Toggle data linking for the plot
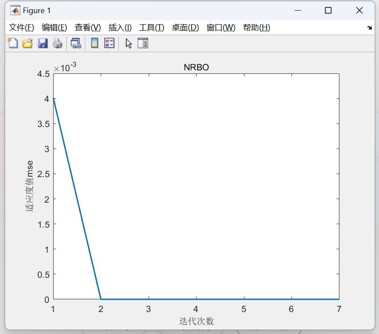The width and height of the screenshot is (379, 334). (x=75, y=43)
